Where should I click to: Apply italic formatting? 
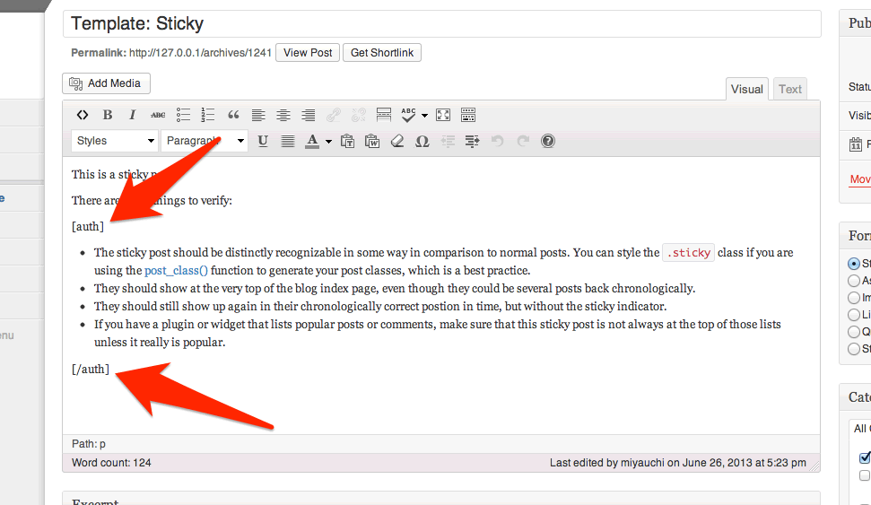(x=132, y=115)
